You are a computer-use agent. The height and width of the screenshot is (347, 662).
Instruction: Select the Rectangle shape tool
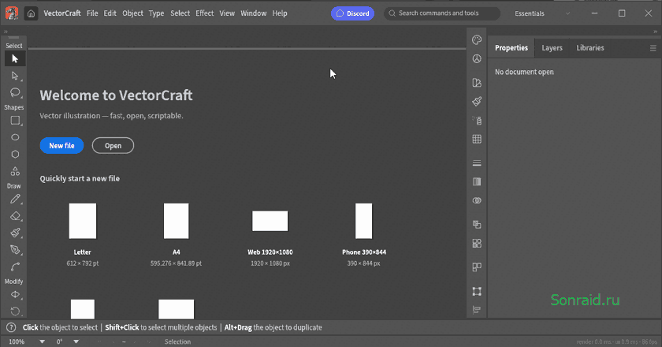[15, 121]
